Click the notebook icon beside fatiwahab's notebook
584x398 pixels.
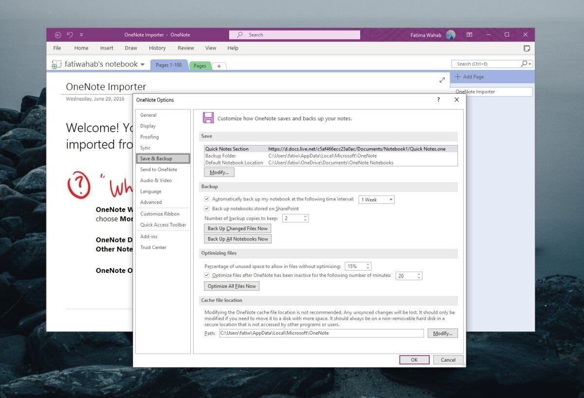(56, 64)
